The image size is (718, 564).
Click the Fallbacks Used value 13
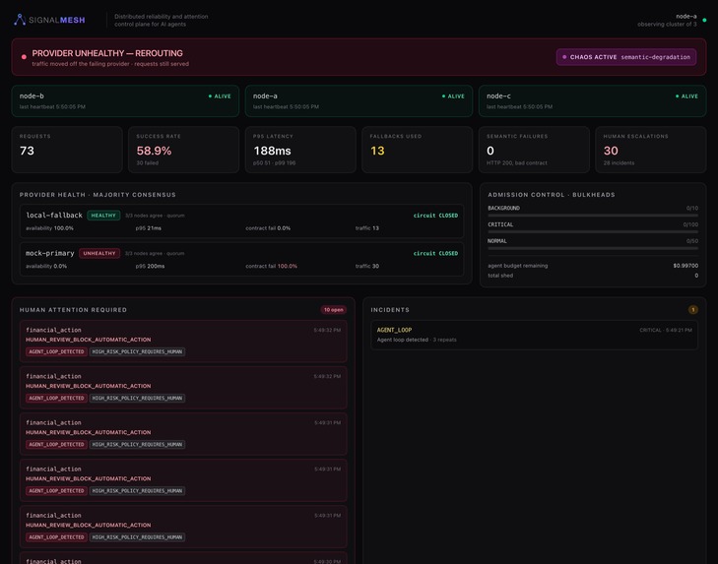pyautogui.click(x=377, y=151)
